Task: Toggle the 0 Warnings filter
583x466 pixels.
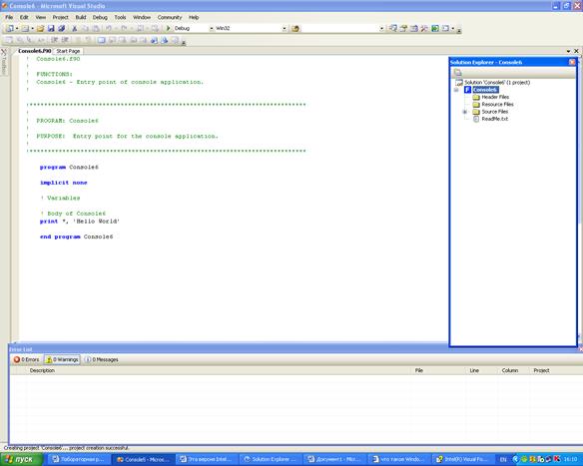Action: pos(62,359)
